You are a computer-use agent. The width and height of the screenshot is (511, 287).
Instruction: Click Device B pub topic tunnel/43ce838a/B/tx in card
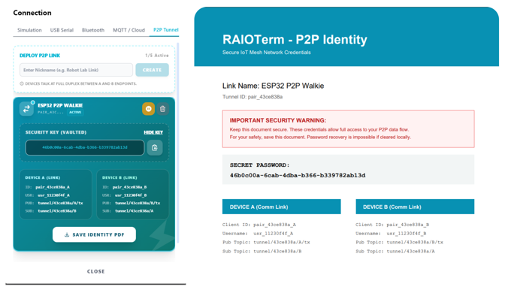pyautogui.click(x=138, y=203)
